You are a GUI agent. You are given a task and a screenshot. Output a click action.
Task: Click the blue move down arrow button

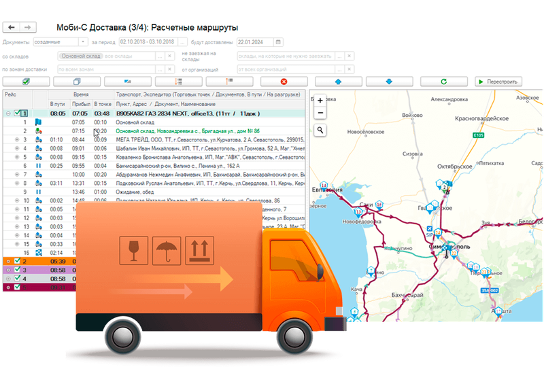click(389, 82)
